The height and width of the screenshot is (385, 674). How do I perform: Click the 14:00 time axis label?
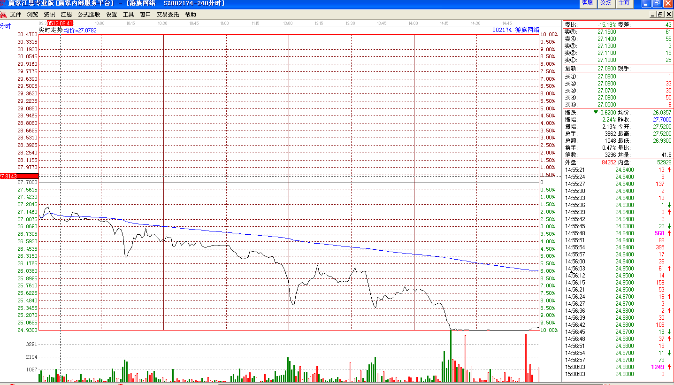pos(413,23)
